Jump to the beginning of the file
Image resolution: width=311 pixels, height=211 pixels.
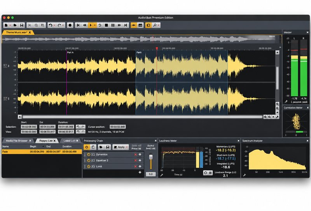click(x=78, y=25)
